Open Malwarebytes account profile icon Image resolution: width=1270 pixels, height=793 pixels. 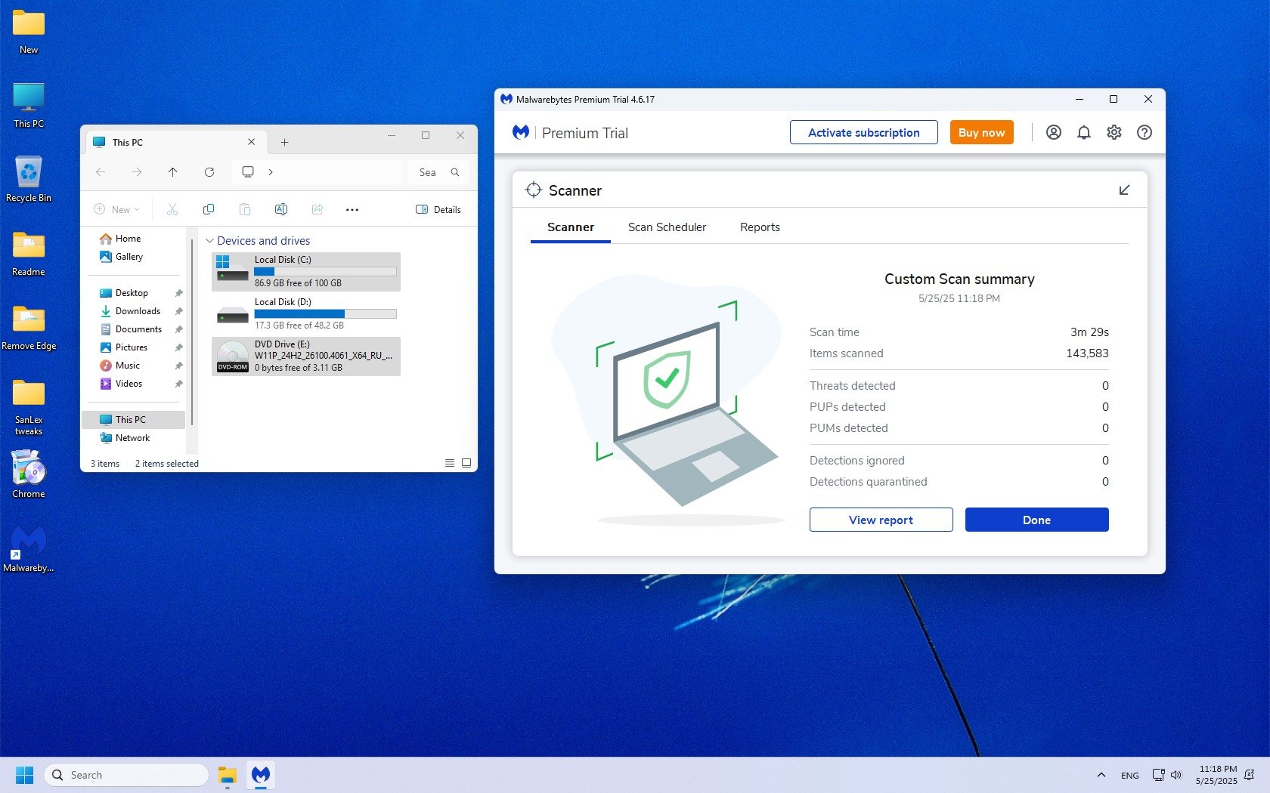coord(1053,132)
